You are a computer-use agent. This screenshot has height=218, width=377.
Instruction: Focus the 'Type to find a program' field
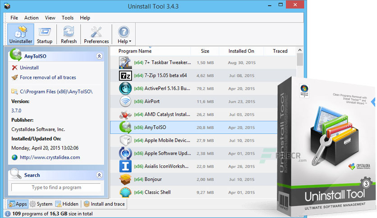click(x=56, y=187)
